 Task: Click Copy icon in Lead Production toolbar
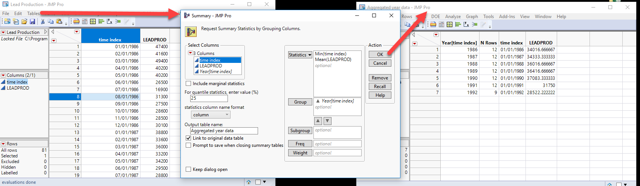point(50,21)
